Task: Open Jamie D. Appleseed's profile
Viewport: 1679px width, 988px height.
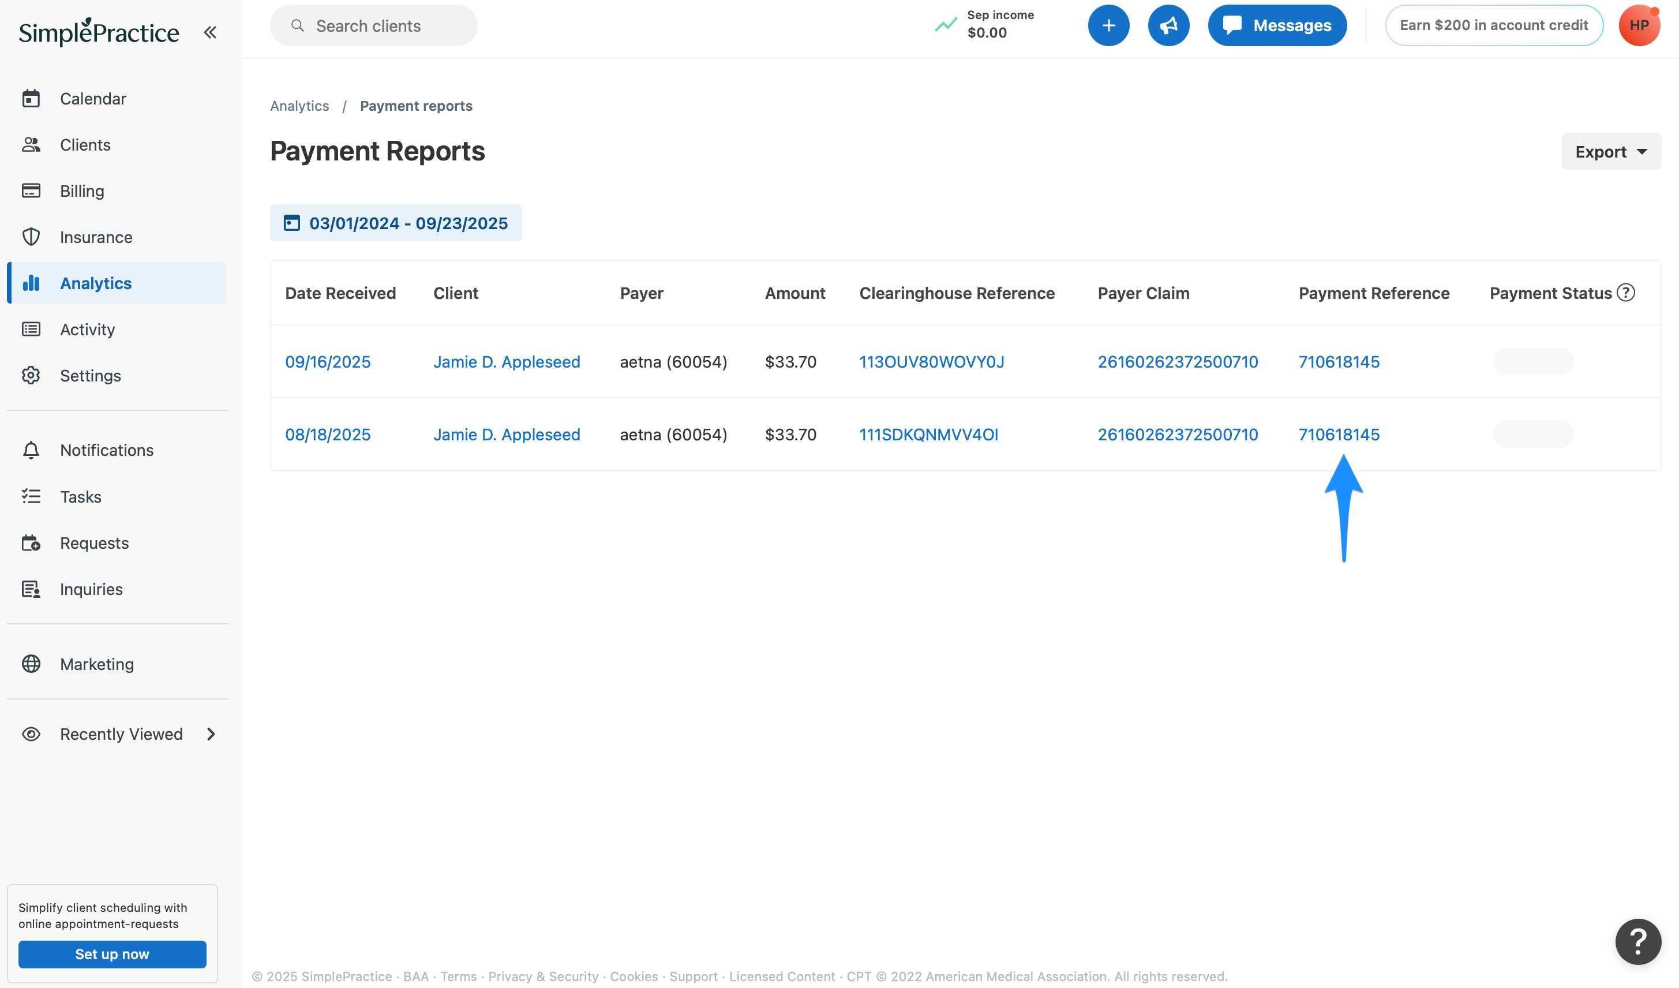Action: (x=507, y=361)
